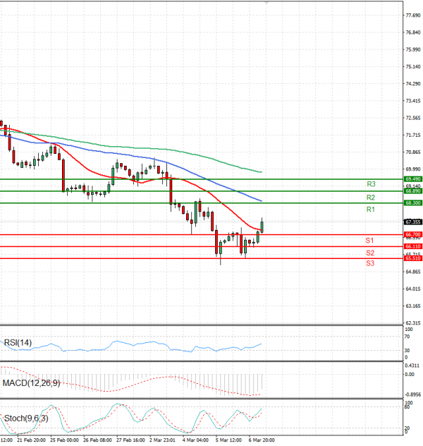Click the 76.840 price axis value
The image size is (423, 446).
[x=413, y=32]
